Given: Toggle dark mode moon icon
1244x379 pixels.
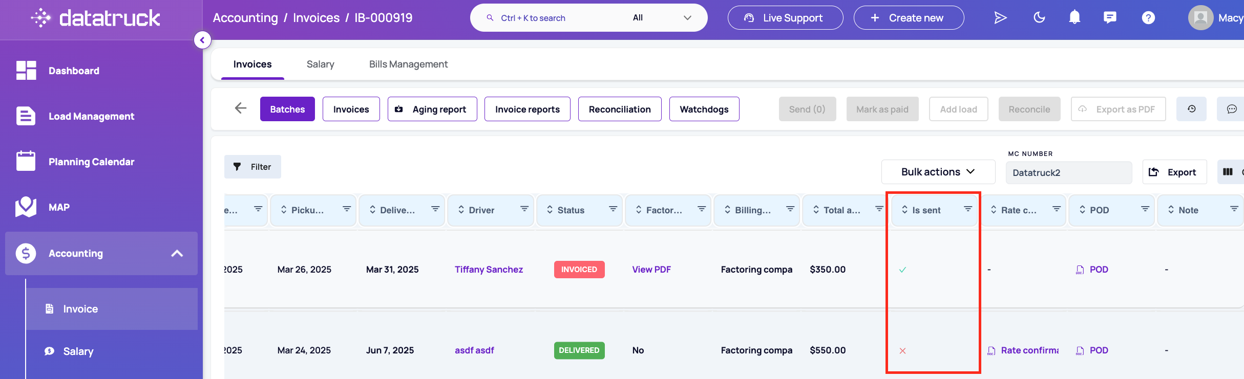Looking at the screenshot, I should pyautogui.click(x=1039, y=18).
